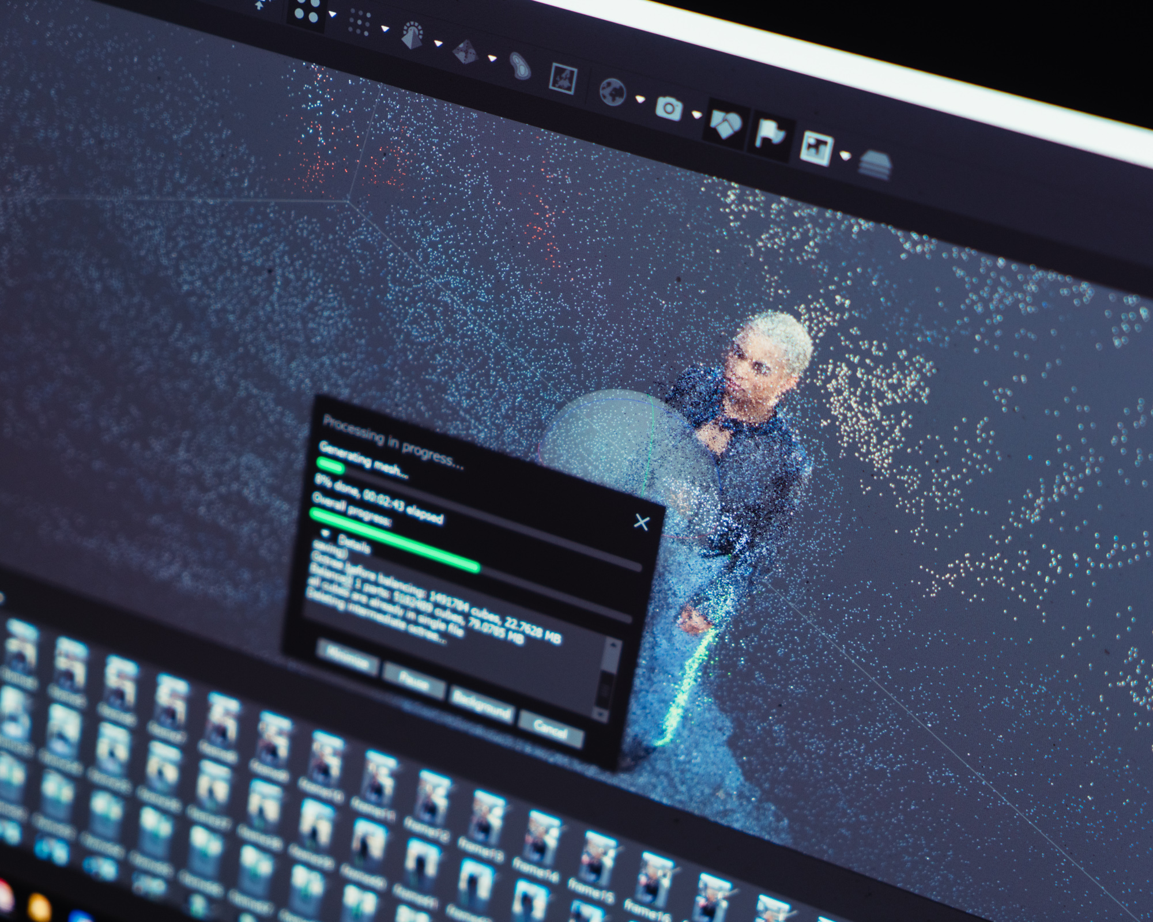Select the "8% done, 00:02:43 elapsed" status text

click(x=379, y=498)
